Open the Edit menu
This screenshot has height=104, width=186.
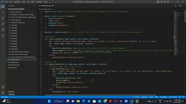11,2
